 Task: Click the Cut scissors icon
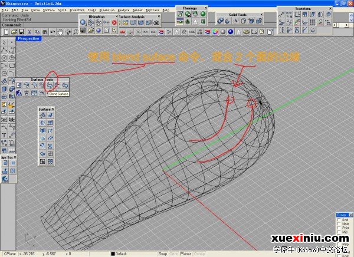pos(29,32)
